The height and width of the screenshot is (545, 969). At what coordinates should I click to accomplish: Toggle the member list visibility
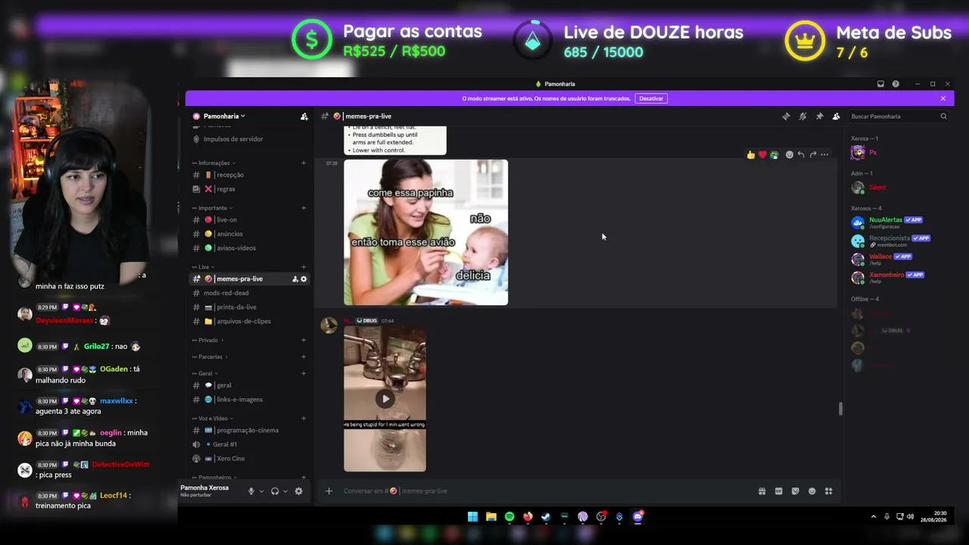[x=836, y=117]
